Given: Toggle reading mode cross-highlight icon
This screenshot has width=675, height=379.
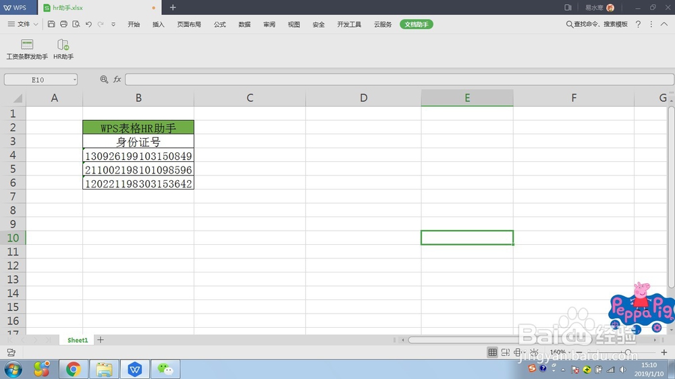Looking at the screenshot, I should (518, 352).
